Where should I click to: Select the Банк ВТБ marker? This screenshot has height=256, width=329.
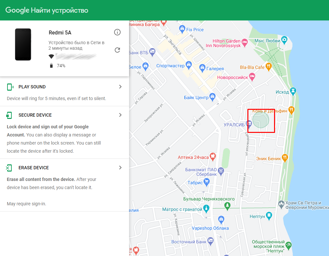coord(152,52)
